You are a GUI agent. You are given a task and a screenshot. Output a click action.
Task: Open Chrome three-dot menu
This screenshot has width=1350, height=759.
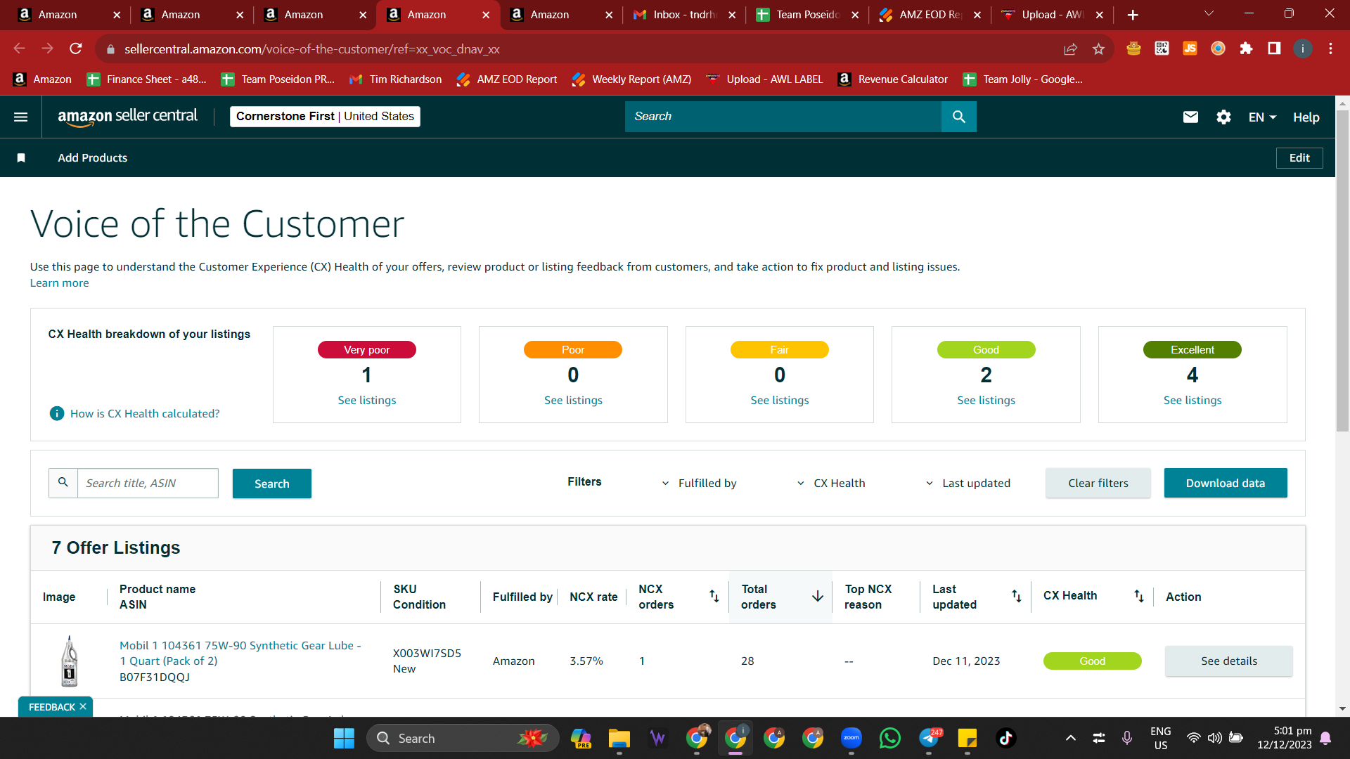(x=1330, y=48)
